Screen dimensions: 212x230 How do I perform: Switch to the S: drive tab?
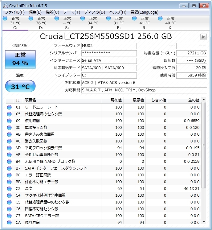67,23
